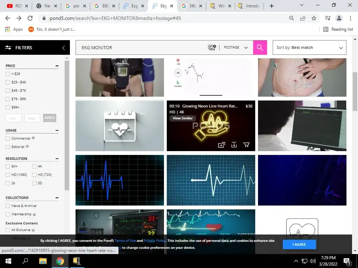Open the Privacy Policy link
Viewport: 358px width, 268px height.
point(155,241)
